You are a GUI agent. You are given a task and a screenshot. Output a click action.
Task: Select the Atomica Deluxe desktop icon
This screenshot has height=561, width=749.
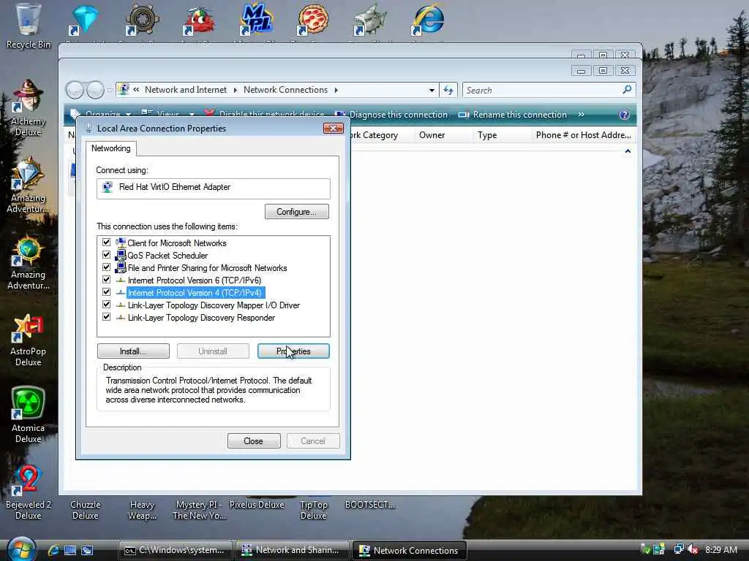28,415
